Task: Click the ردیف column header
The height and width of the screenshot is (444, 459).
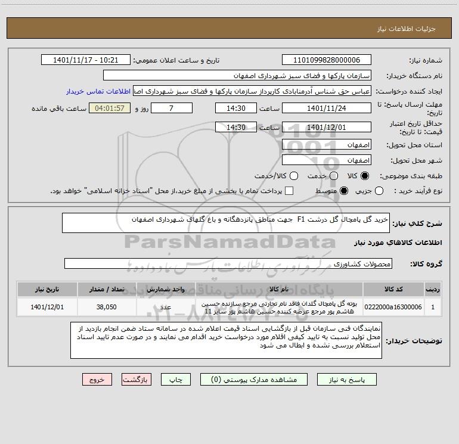Action: [433, 289]
